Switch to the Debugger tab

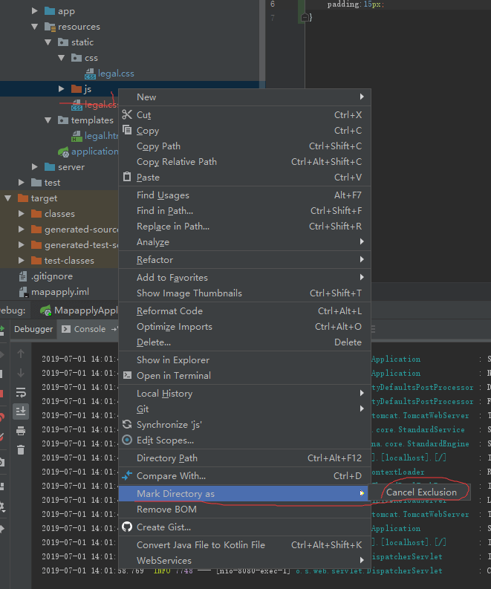(x=33, y=329)
